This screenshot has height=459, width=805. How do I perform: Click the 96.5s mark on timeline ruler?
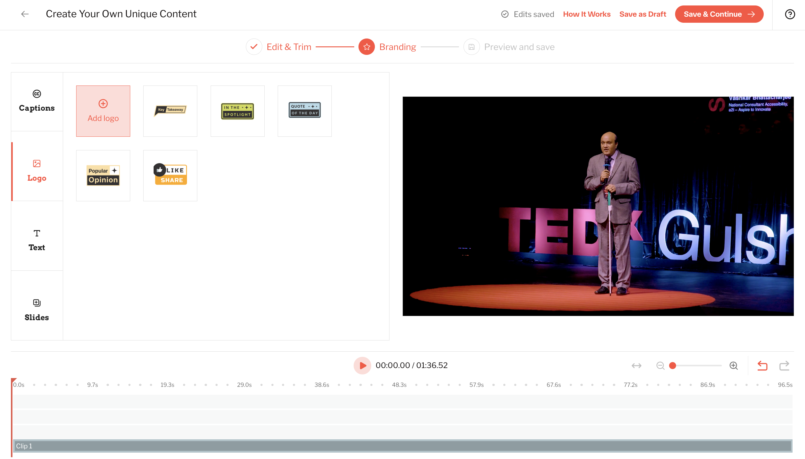pyautogui.click(x=785, y=385)
